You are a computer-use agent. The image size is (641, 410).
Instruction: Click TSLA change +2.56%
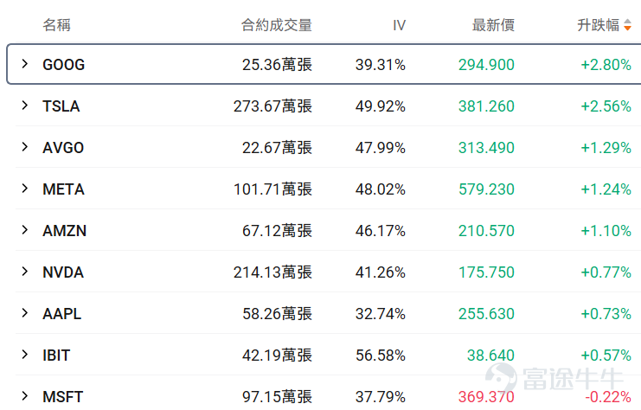pyautogui.click(x=606, y=106)
